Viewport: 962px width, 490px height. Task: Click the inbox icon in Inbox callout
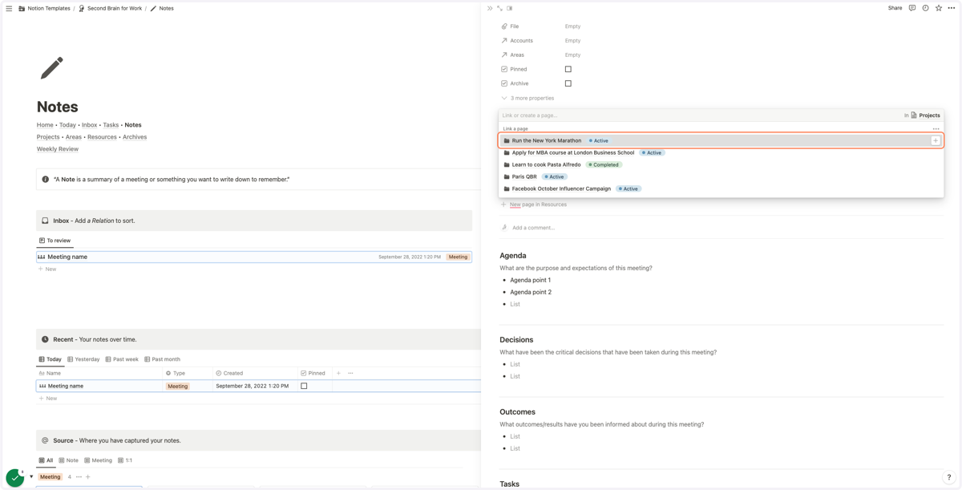click(45, 221)
